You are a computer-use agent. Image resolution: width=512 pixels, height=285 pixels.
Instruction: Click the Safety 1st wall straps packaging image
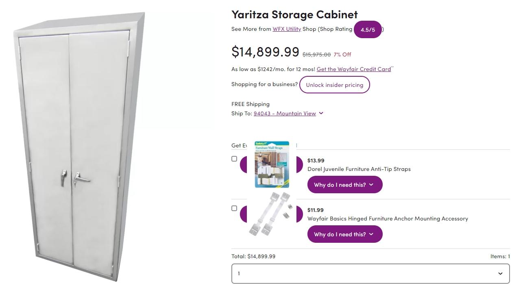click(272, 164)
